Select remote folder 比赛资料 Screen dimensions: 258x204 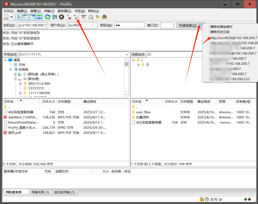click(142, 117)
